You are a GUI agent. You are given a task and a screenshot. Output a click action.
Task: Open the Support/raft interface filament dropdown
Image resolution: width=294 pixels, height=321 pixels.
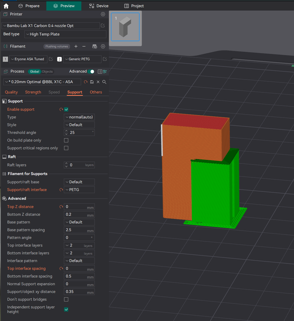click(x=79, y=189)
